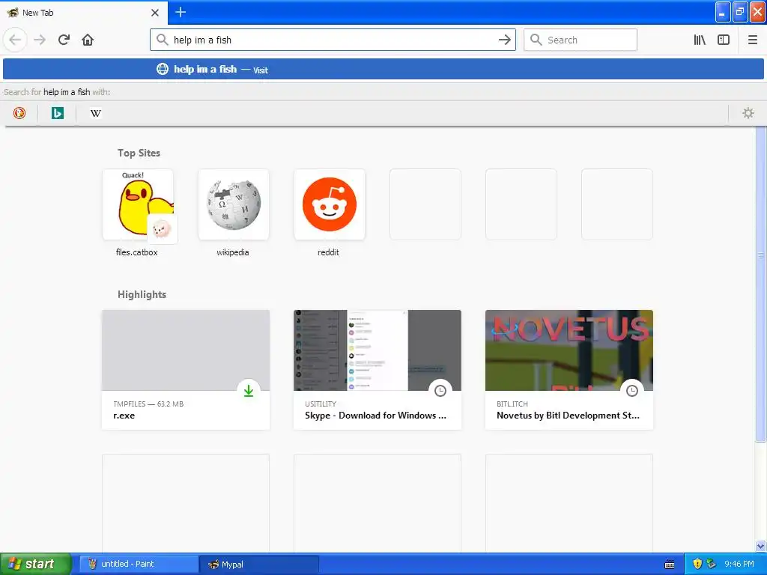Select the help im a fish Visit suggestion
The height and width of the screenshot is (575, 767).
[x=383, y=69]
